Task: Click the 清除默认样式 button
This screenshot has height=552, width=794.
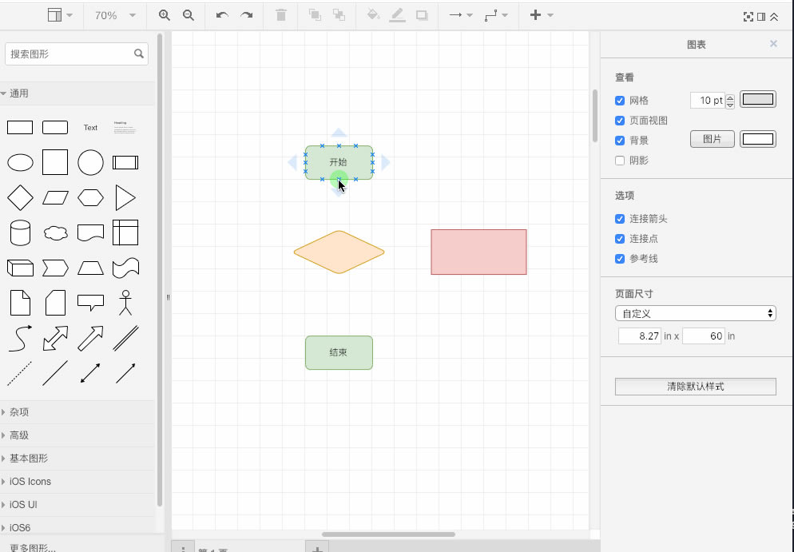Action: 695,387
